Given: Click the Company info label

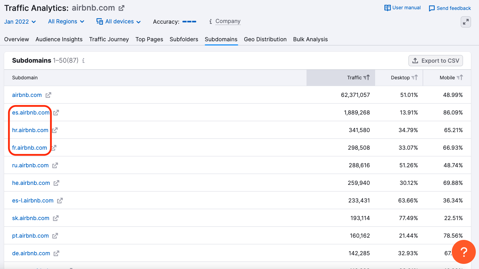Looking at the screenshot, I should [228, 21].
